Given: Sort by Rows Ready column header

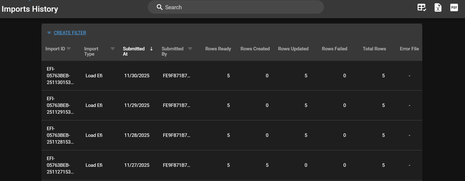Looking at the screenshot, I should [218, 49].
